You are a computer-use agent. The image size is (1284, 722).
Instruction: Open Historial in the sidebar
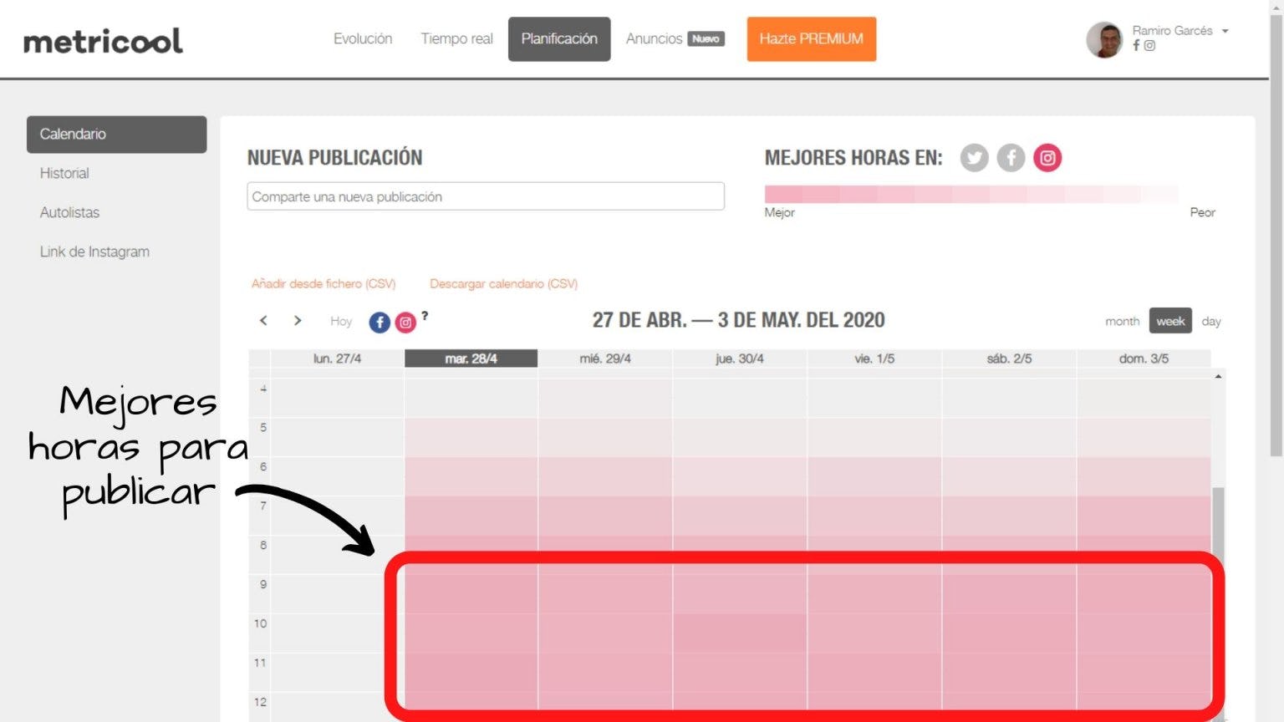point(64,174)
